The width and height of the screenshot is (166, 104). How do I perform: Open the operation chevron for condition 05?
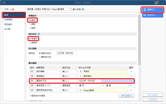(131, 90)
